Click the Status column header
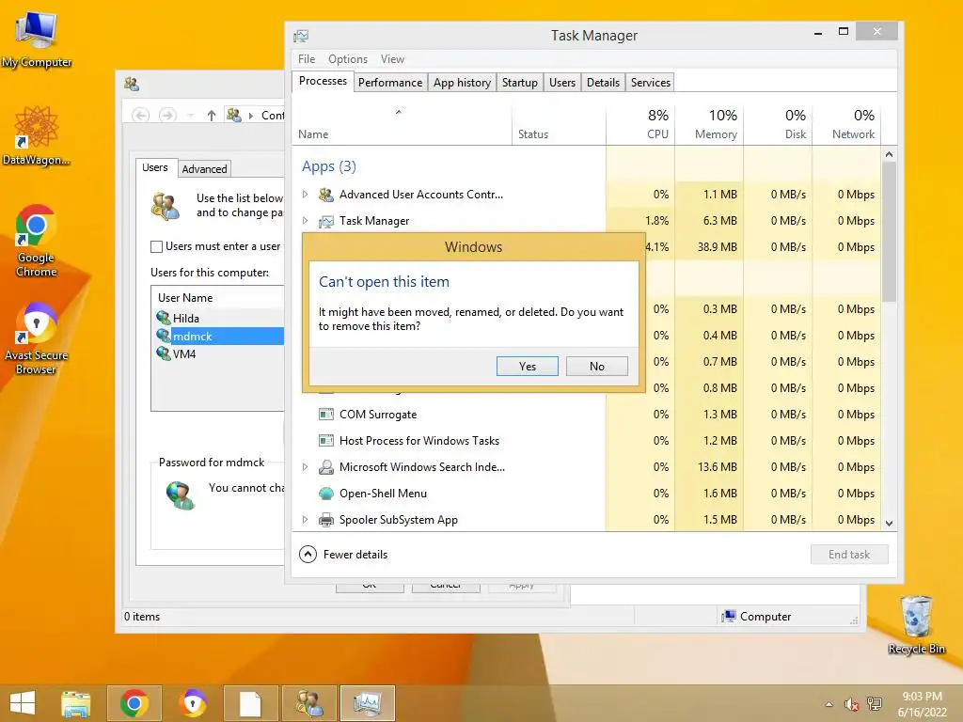Image resolution: width=963 pixels, height=722 pixels. coord(559,125)
